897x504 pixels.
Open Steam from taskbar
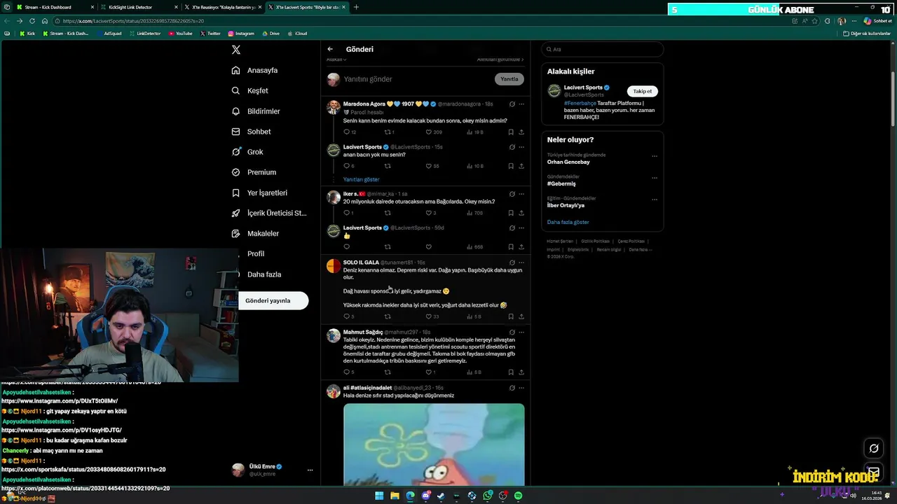(x=441, y=496)
